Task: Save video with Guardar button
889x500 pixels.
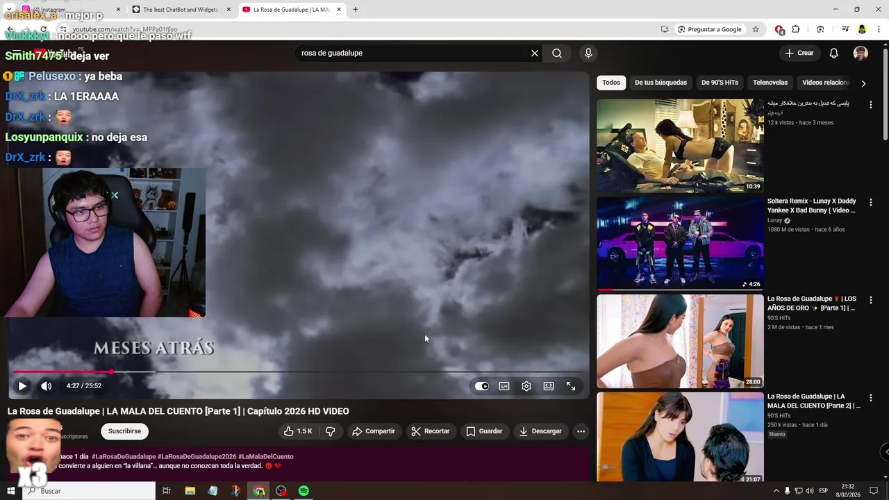Action: coord(484,431)
